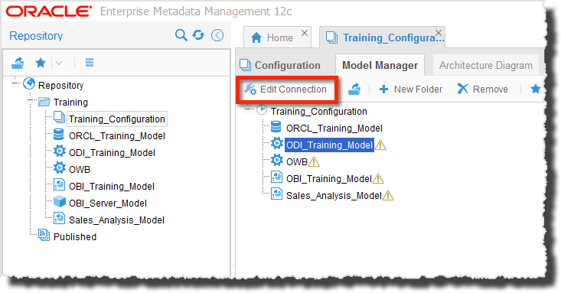Click the Training_Configuration clock icon in Model Manager
The width and height of the screenshot is (561, 293).
262,109
